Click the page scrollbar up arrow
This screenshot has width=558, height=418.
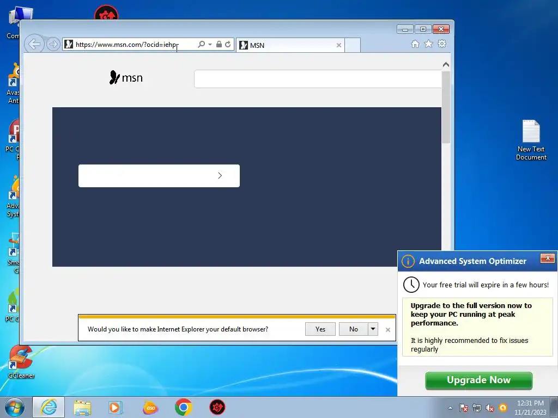[446, 65]
